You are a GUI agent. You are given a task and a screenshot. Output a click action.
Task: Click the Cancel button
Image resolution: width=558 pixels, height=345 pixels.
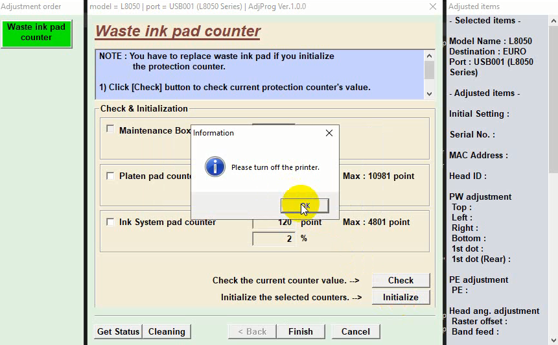point(355,331)
